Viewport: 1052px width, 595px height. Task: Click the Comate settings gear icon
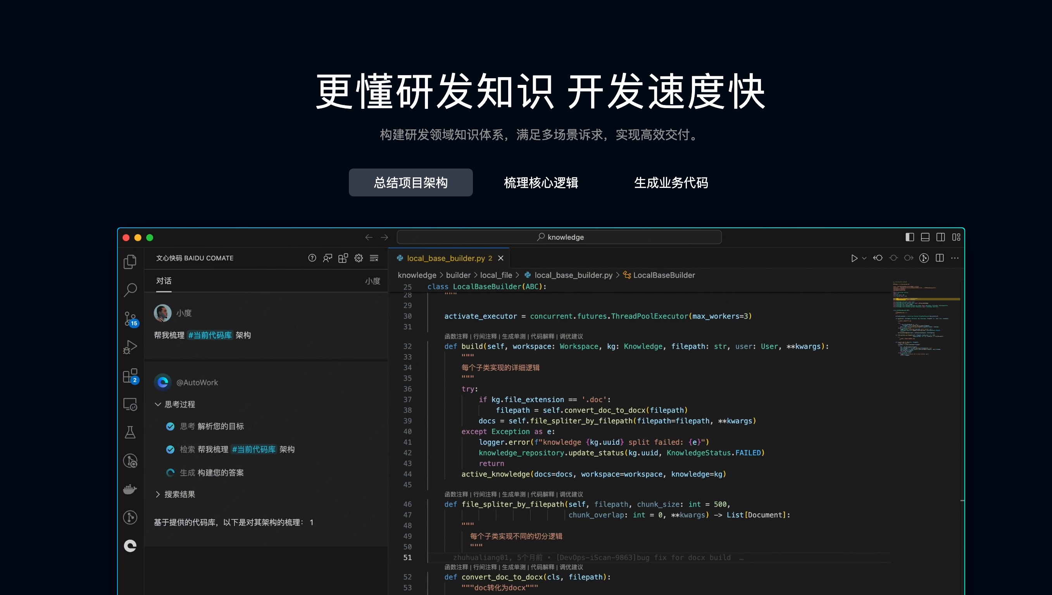click(359, 258)
